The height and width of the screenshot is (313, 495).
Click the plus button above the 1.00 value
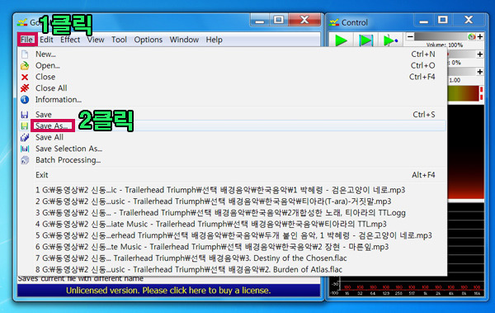pyautogui.click(x=480, y=72)
